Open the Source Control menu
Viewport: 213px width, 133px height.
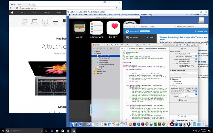(x=134, y=15)
